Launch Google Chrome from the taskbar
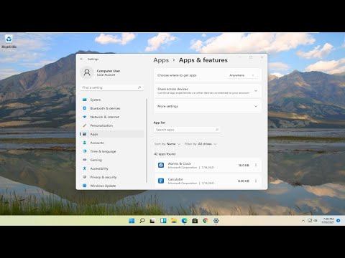The width and height of the screenshot is (345, 258). tap(206, 221)
